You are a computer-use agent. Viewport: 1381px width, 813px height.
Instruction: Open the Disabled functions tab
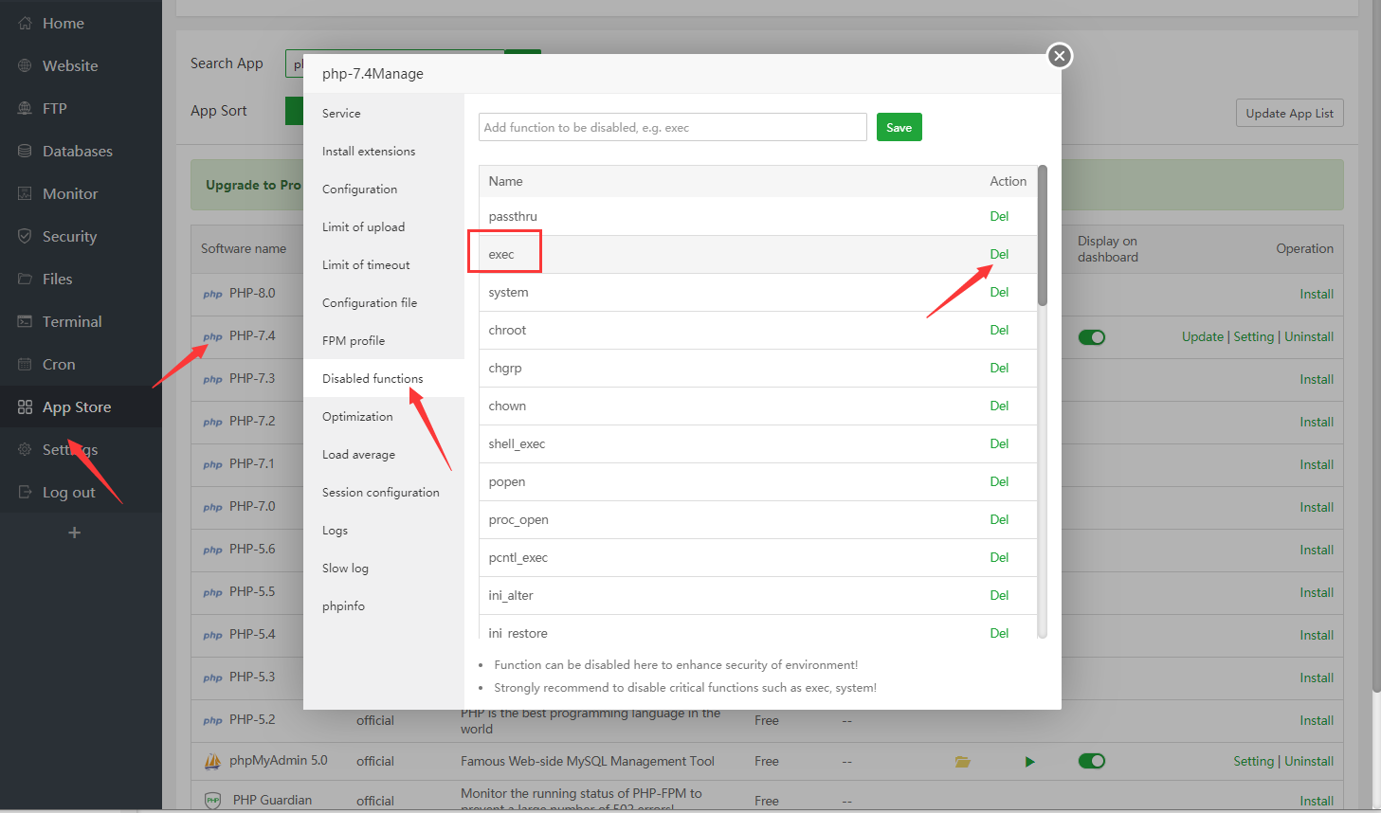coord(373,379)
